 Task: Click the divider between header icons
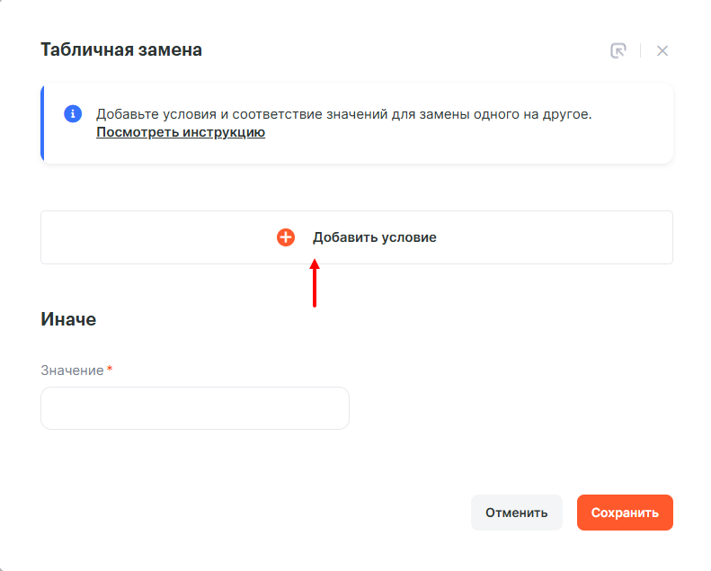(x=641, y=50)
